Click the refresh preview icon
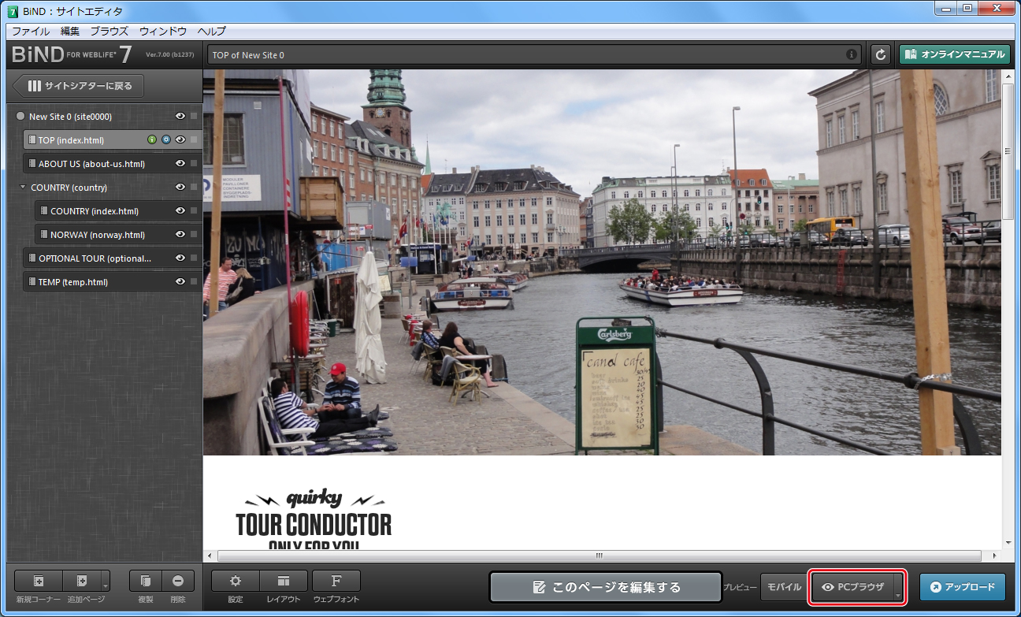 881,55
